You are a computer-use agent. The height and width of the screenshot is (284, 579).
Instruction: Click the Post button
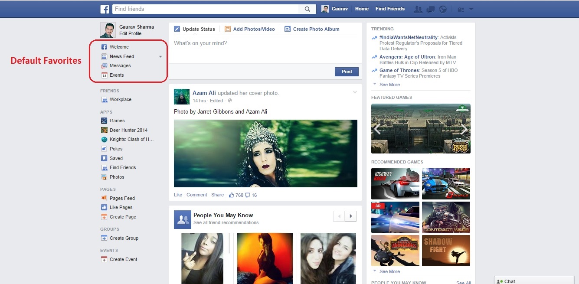pos(347,72)
